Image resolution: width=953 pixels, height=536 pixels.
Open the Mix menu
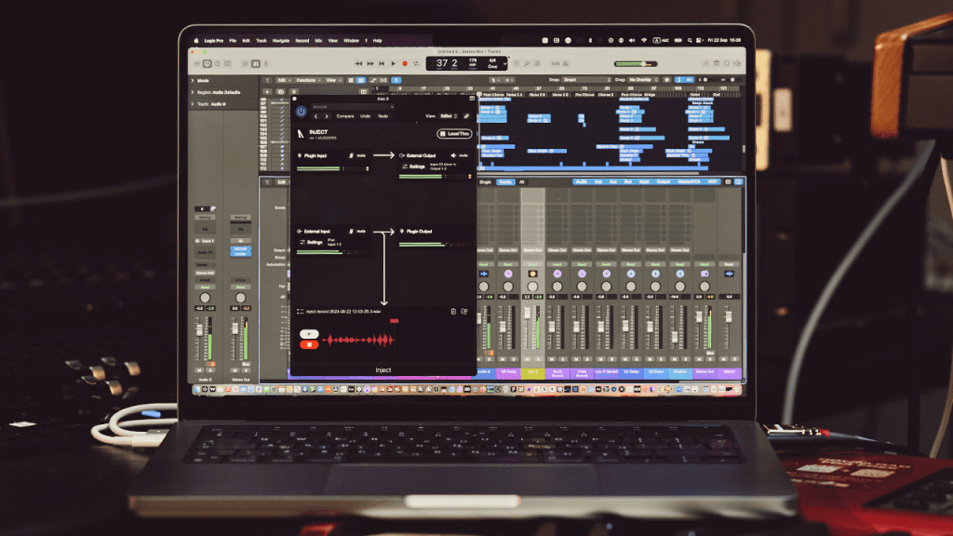(318, 41)
